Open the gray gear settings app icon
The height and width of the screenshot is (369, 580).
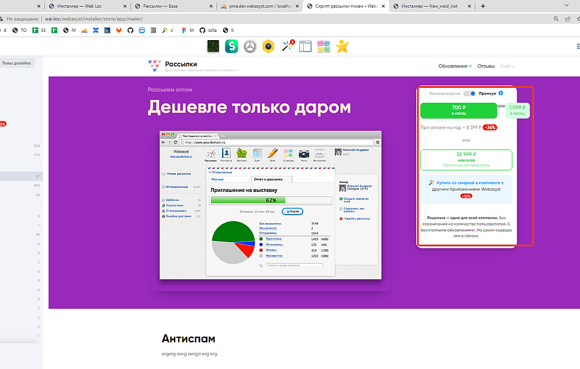pos(250,46)
